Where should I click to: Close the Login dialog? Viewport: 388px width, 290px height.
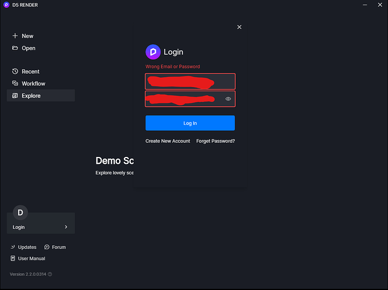[239, 27]
